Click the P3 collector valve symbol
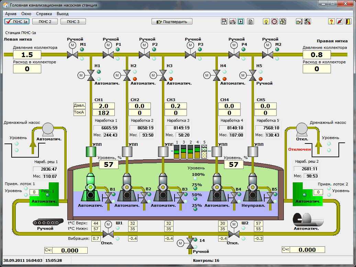356x267 pixels. coord(190,55)
